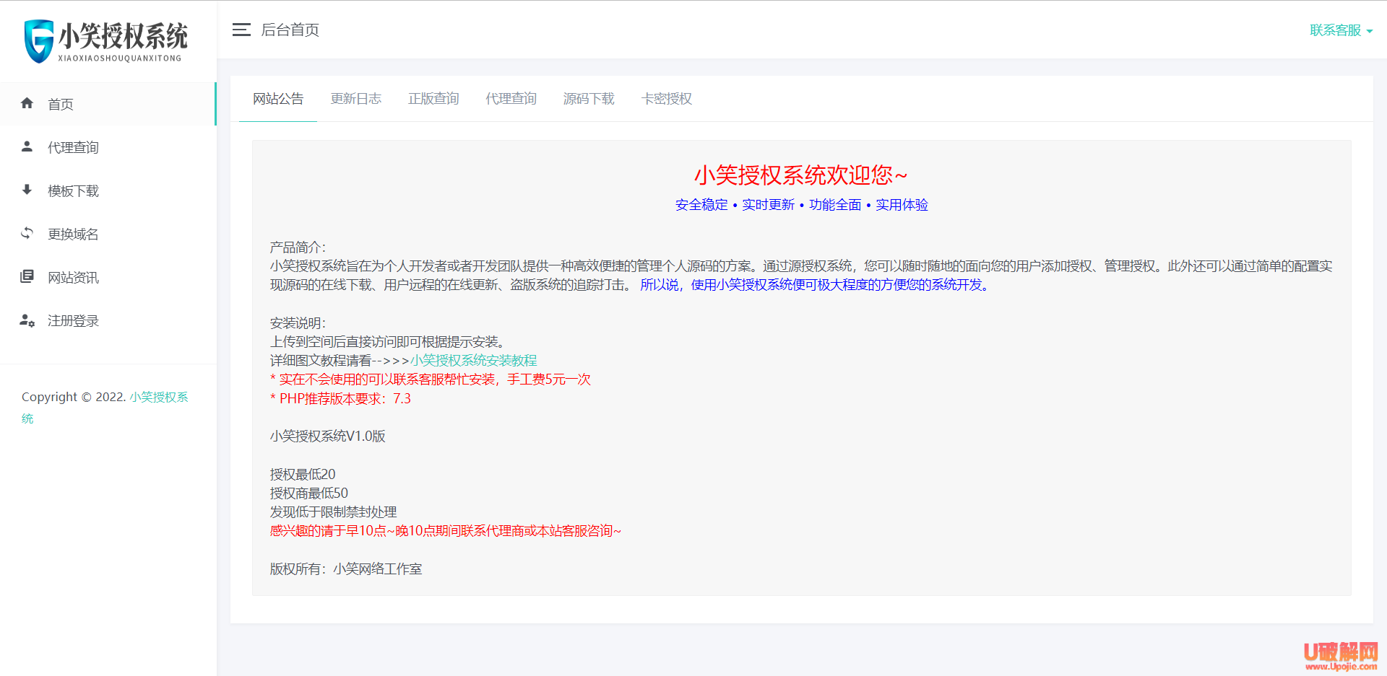1387x676 pixels.
Task: Toggle the hamburger menu to collapse sidebar
Action: pyautogui.click(x=241, y=30)
